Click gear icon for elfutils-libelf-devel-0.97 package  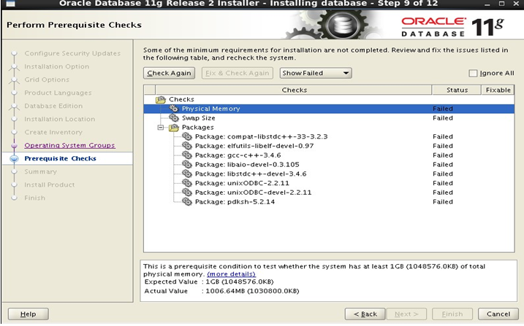coord(187,146)
